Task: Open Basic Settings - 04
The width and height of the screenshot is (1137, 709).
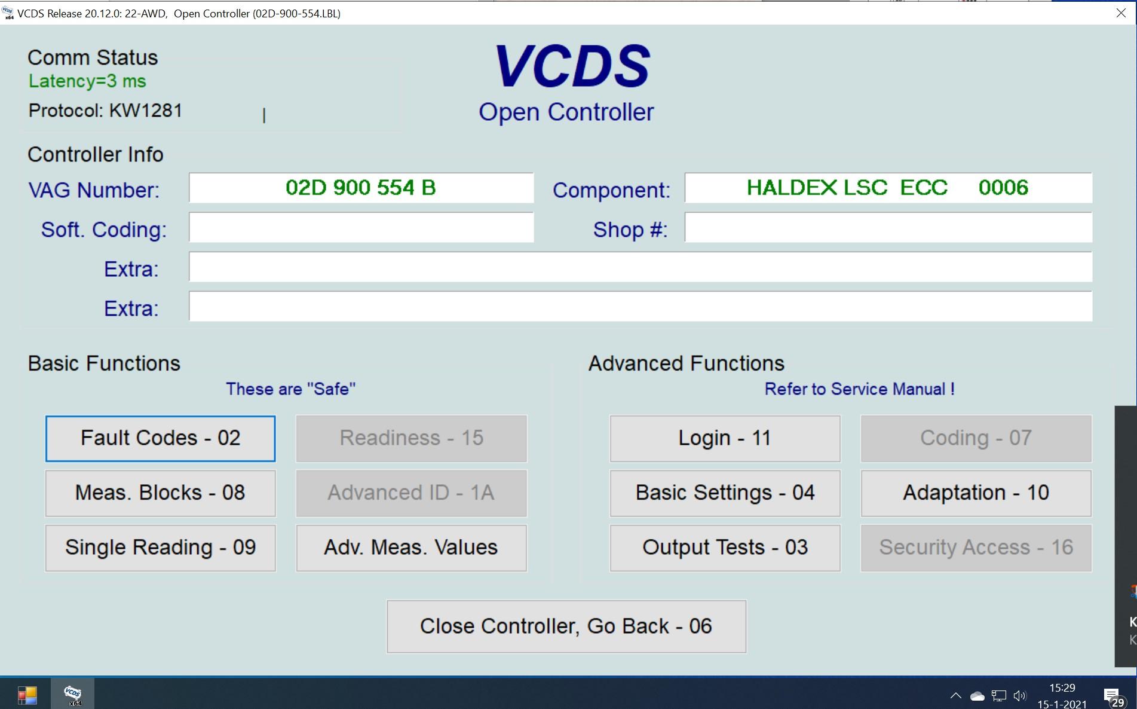Action: click(725, 493)
